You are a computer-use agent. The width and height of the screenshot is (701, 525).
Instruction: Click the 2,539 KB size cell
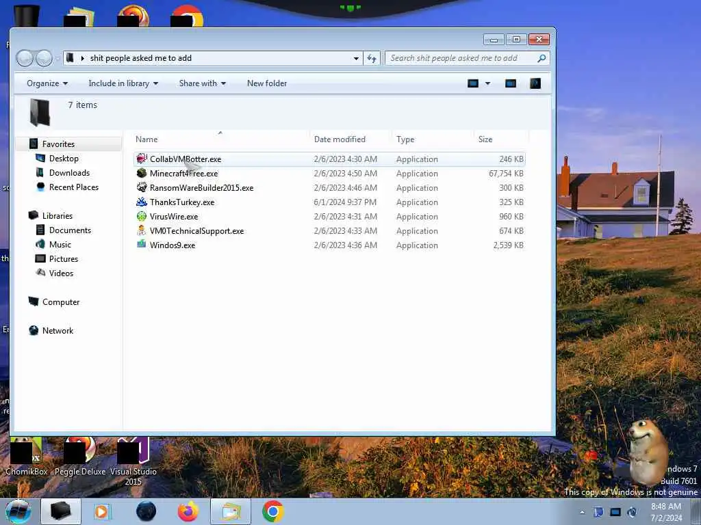pyautogui.click(x=509, y=245)
